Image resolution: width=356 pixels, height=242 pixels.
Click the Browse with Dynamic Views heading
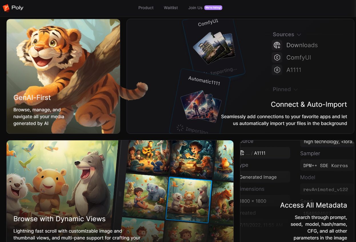tap(59, 219)
